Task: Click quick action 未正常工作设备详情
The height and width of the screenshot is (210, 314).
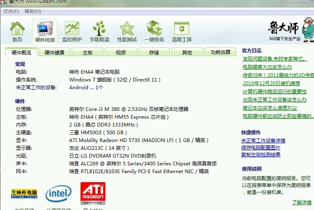Action: pyautogui.click(x=263, y=141)
